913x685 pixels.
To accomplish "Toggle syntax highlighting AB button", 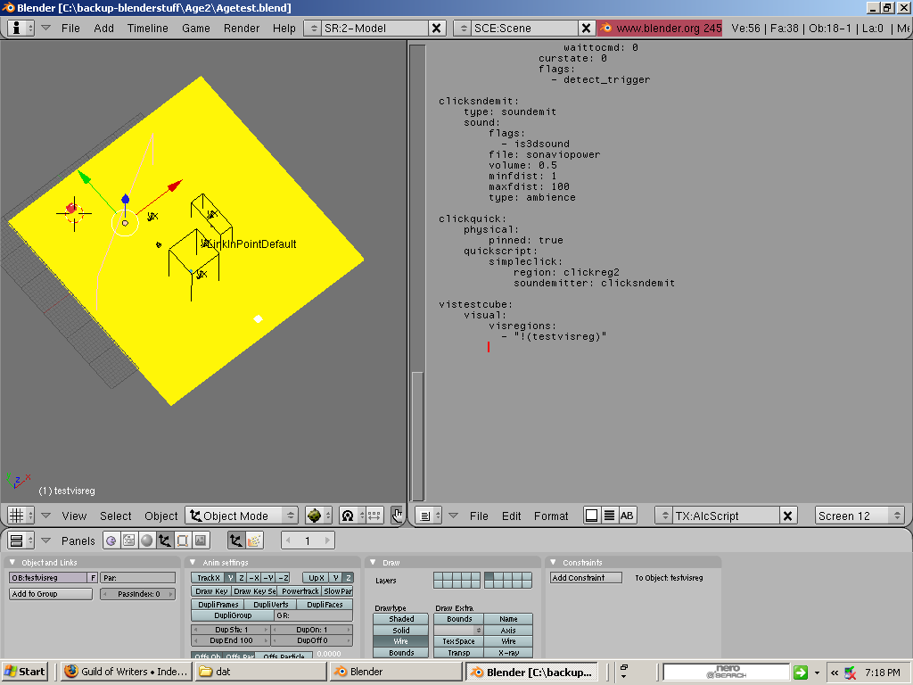I will coord(627,516).
